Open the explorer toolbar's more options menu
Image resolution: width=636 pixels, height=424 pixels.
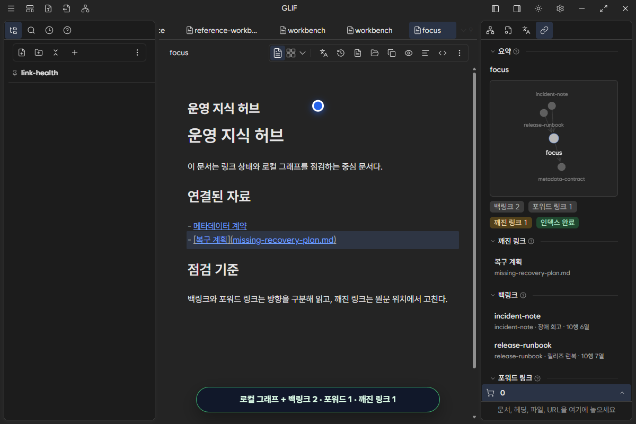[x=137, y=52]
